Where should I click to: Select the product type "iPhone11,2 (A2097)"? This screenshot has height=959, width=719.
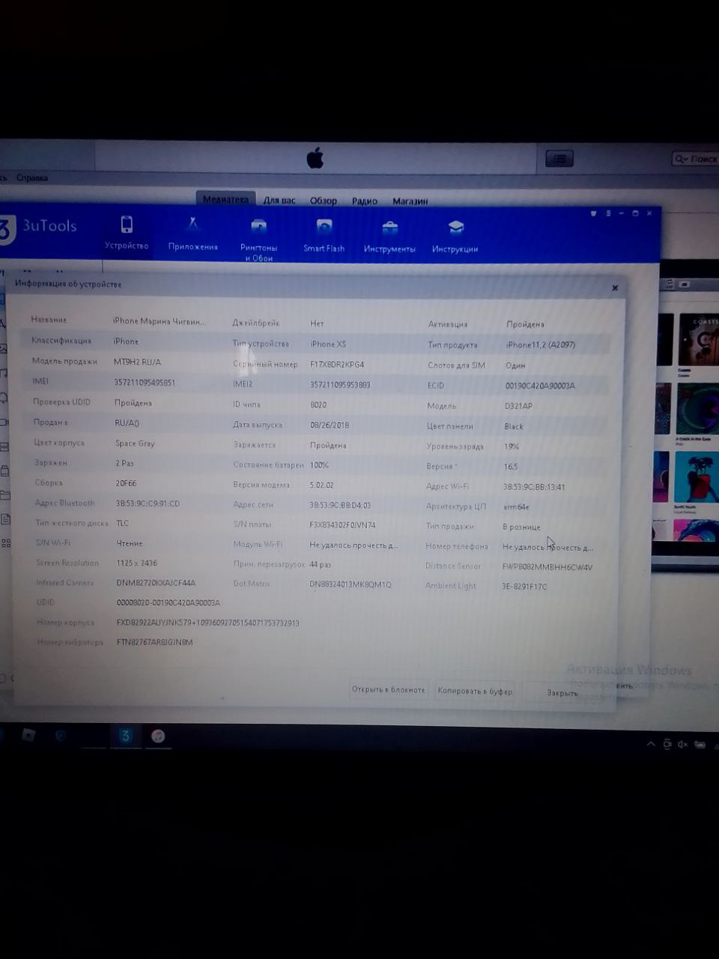pos(541,345)
